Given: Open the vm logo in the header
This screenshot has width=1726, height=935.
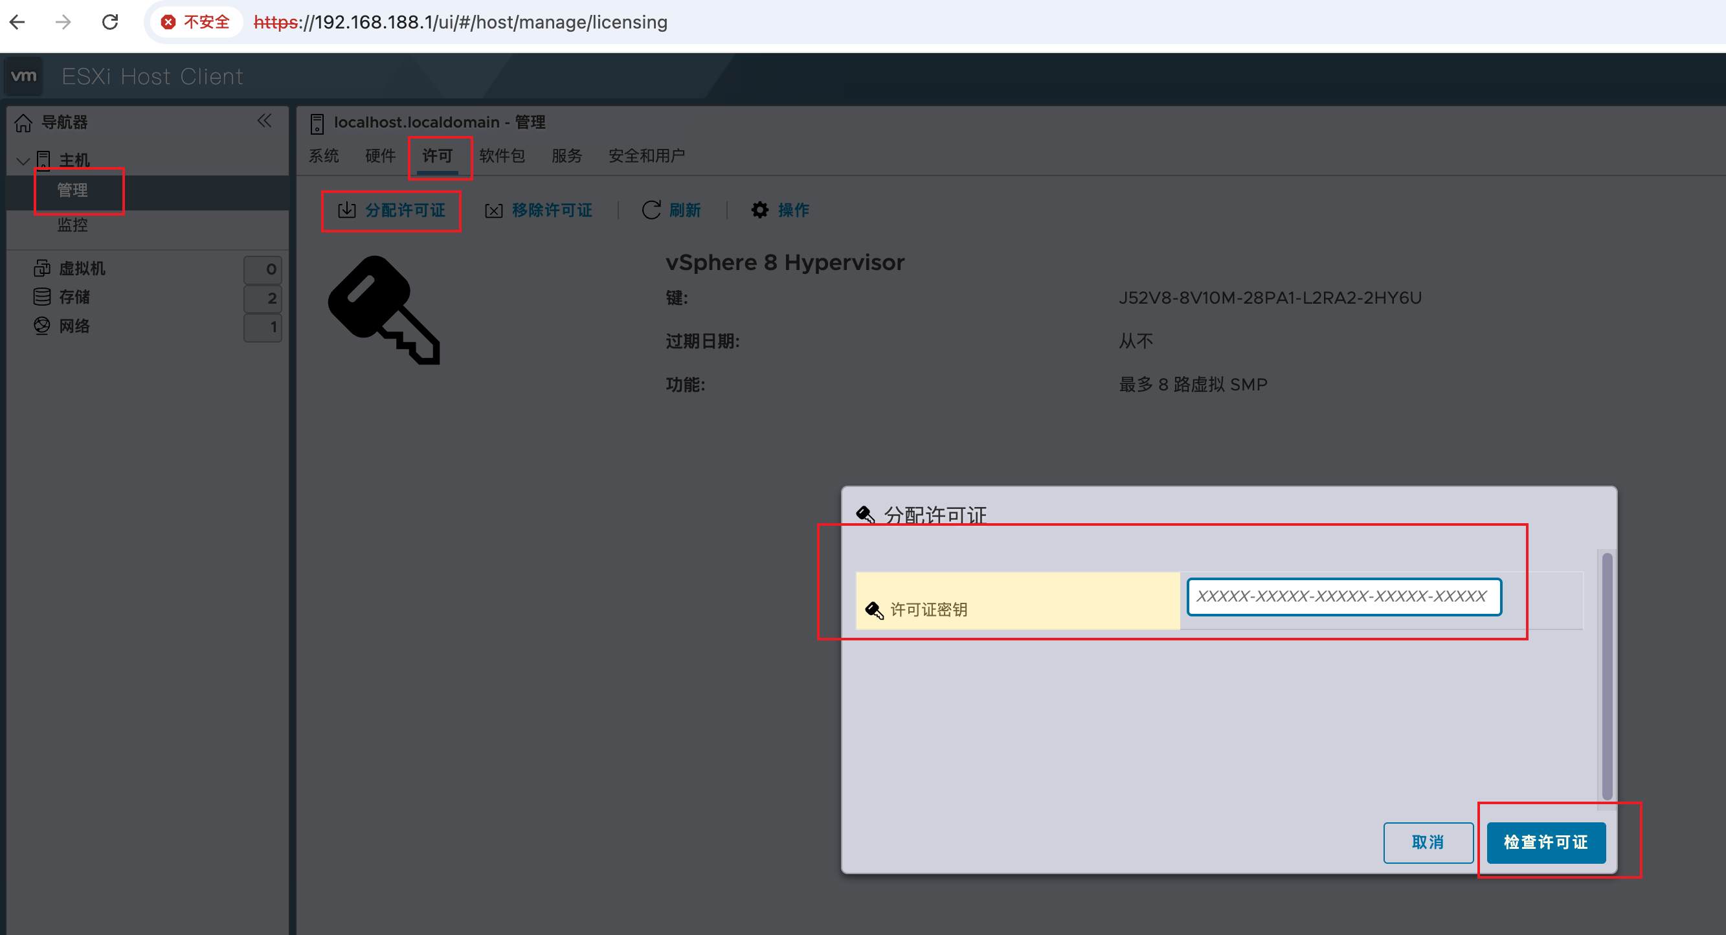Looking at the screenshot, I should pyautogui.click(x=24, y=76).
